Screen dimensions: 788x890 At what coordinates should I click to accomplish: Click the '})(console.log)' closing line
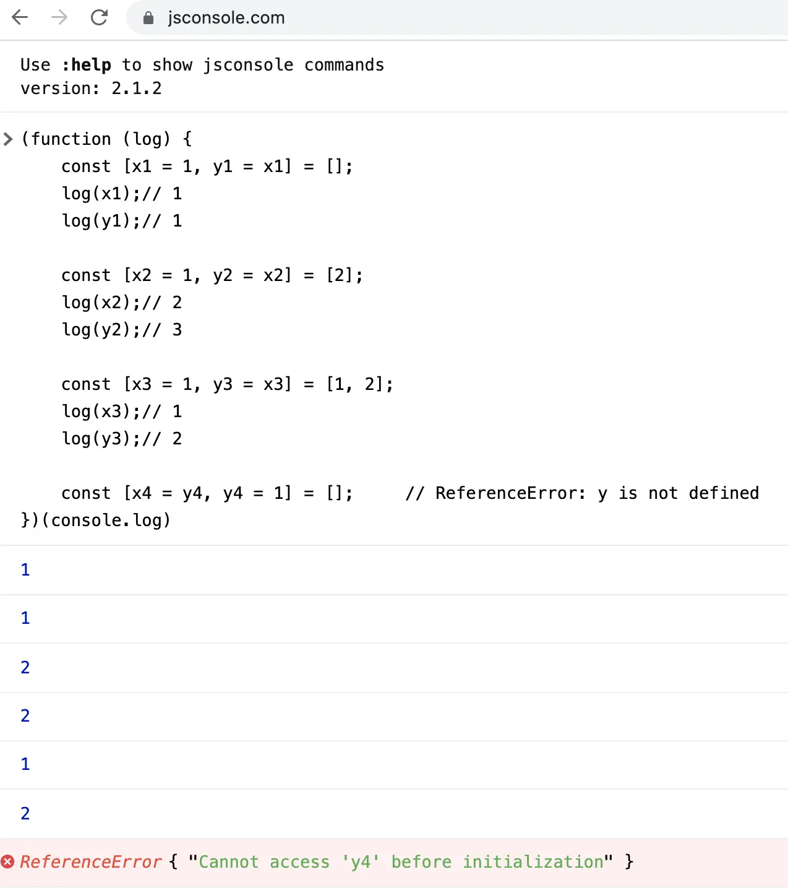[x=96, y=520]
